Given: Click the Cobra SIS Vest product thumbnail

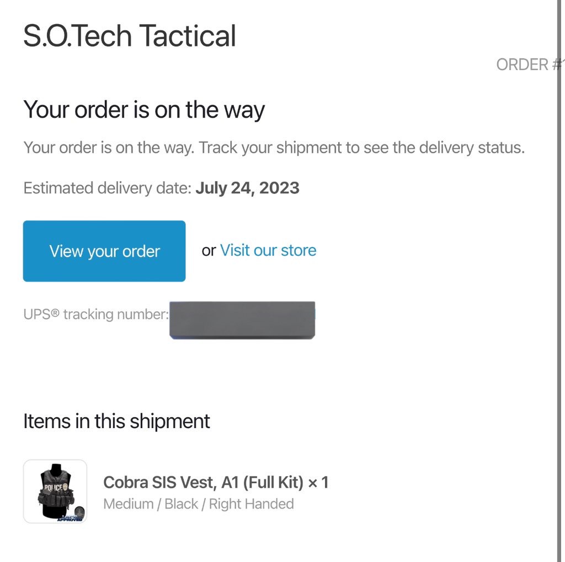Looking at the screenshot, I should [x=55, y=491].
